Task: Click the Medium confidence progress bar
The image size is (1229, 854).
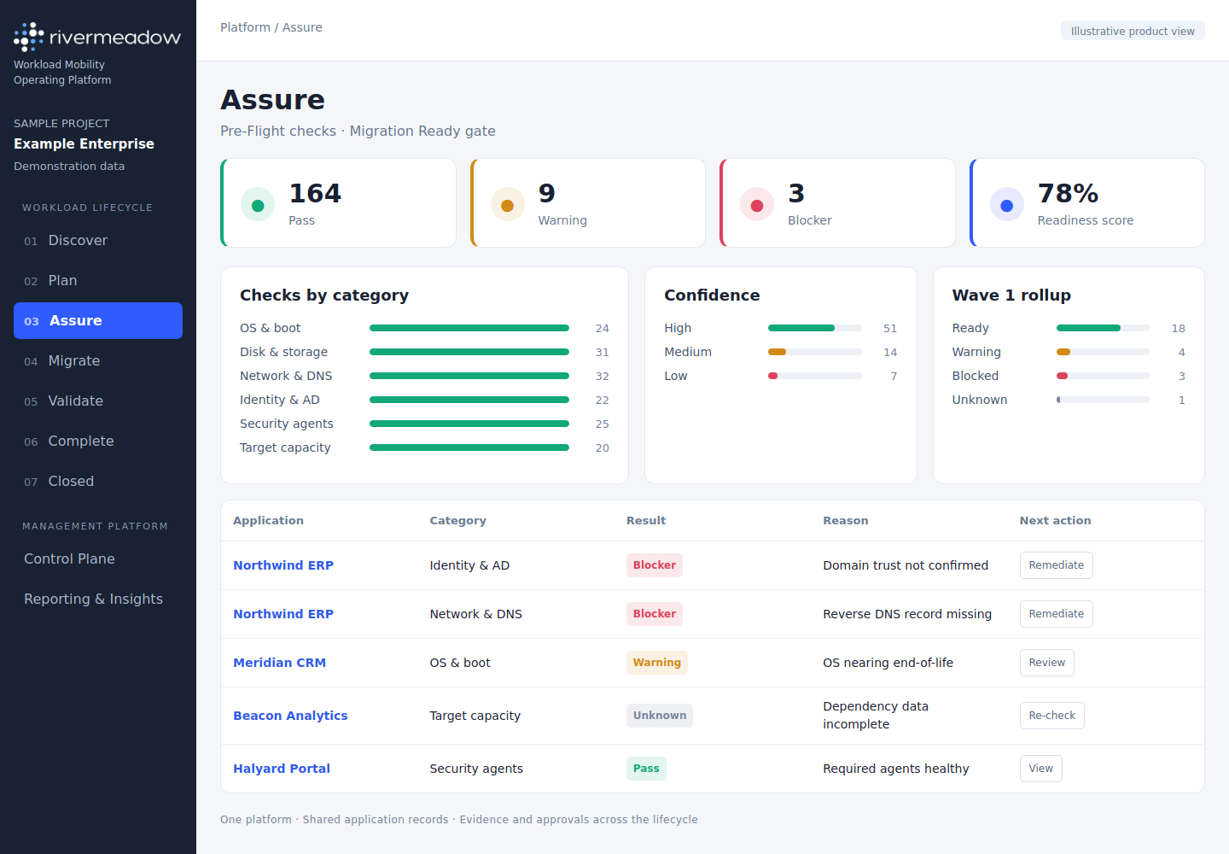Action: [x=815, y=352]
